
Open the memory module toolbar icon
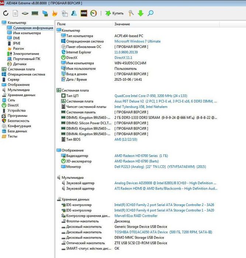click(35, 13)
